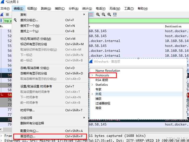Image resolution: width=189 pixels, height=142 pixels.
Task: Expand the 外观 tree node arrow
Action: (x=92, y=94)
